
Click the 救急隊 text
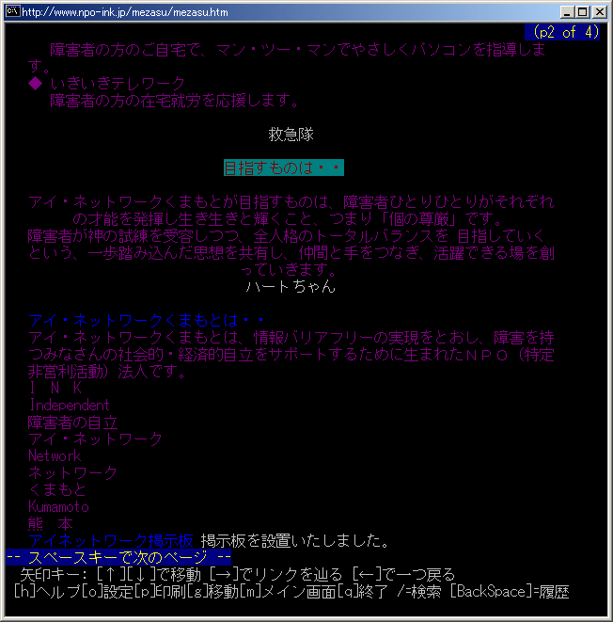(x=291, y=134)
